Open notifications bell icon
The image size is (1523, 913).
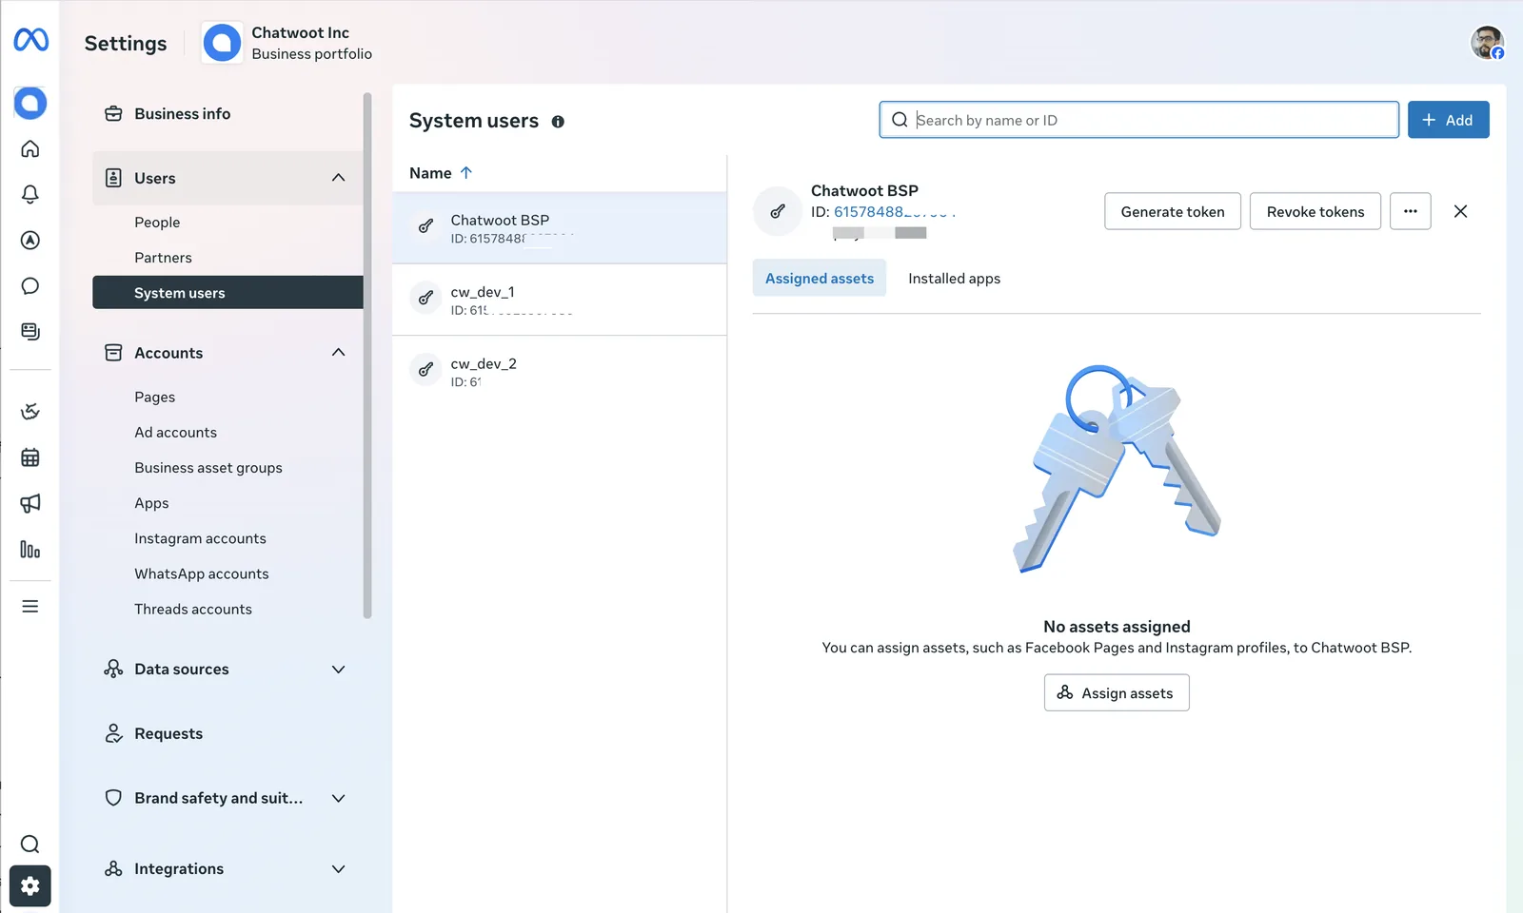coord(30,194)
